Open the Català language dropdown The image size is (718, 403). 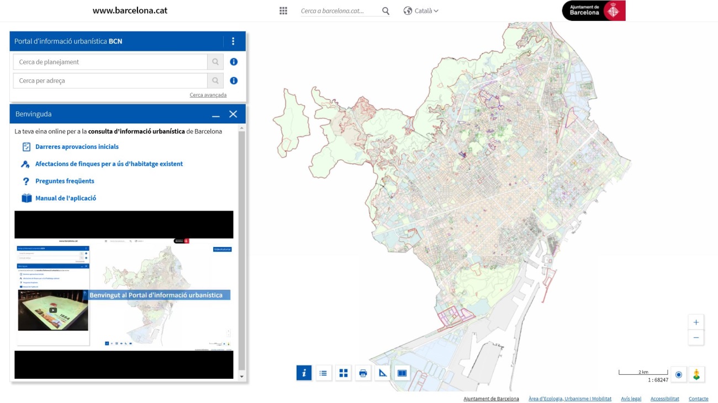click(x=421, y=10)
